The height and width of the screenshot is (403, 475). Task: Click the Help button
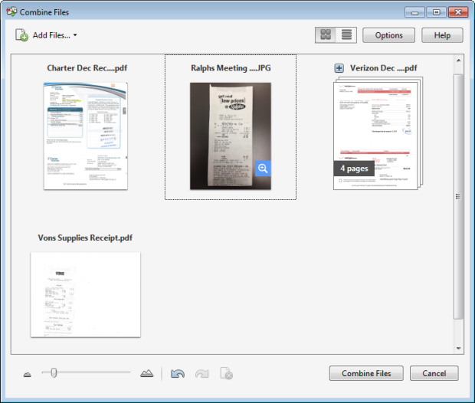442,35
